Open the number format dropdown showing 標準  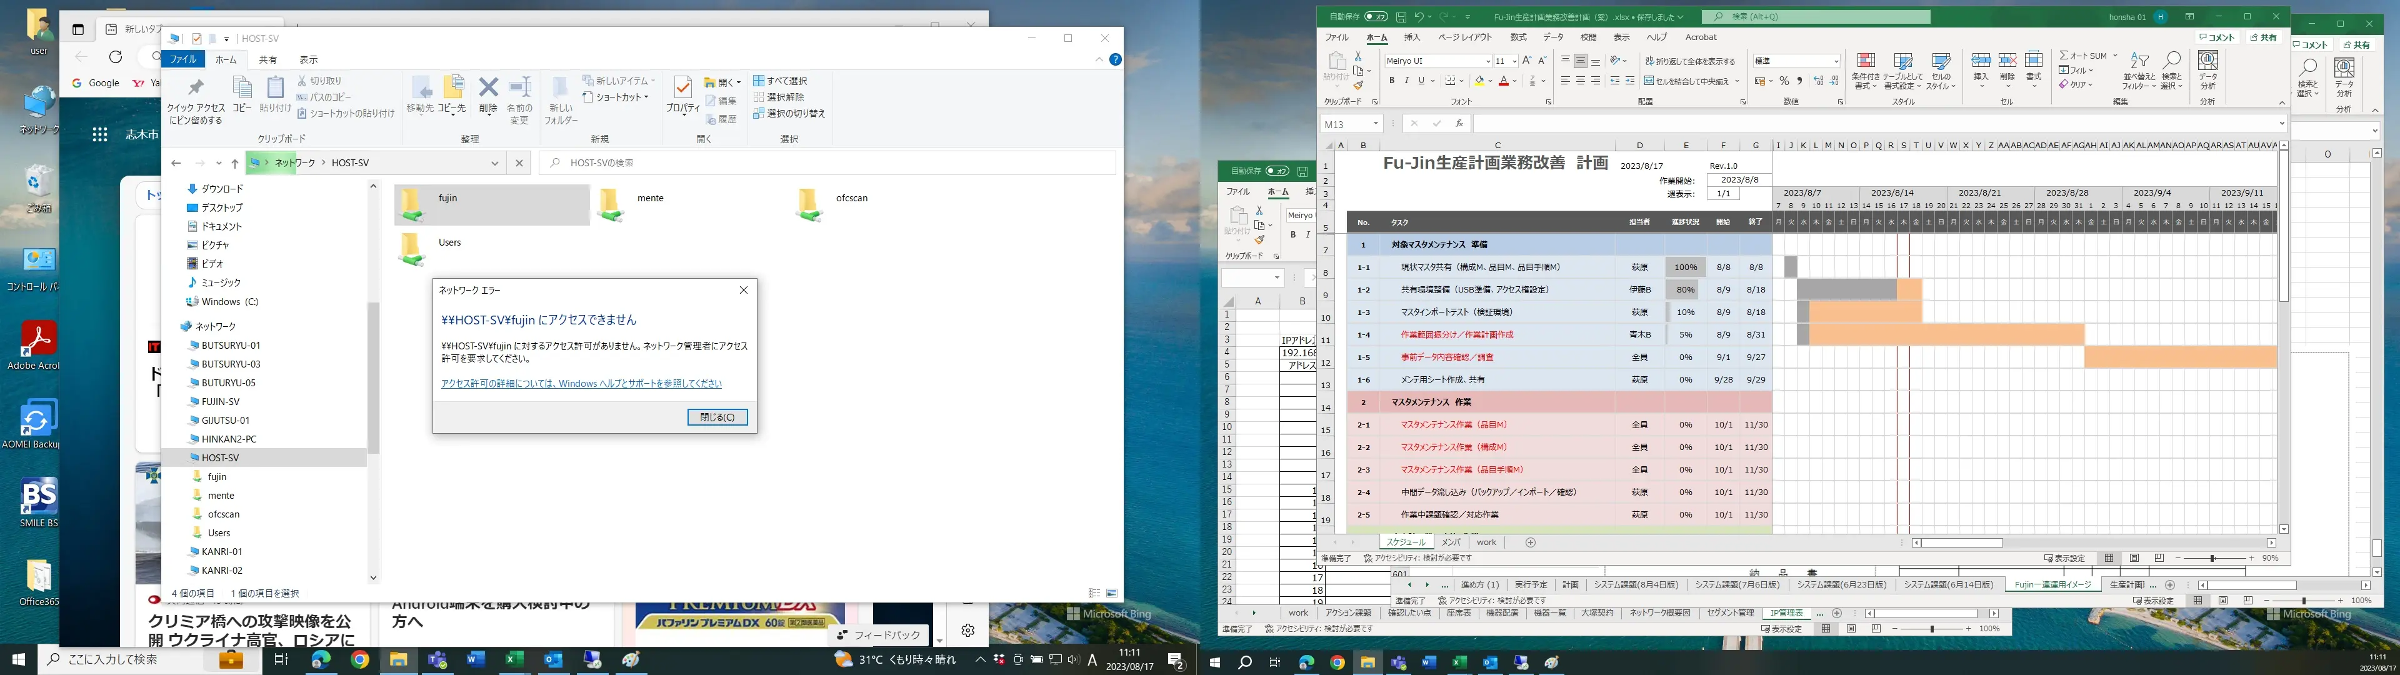[x=1836, y=61]
